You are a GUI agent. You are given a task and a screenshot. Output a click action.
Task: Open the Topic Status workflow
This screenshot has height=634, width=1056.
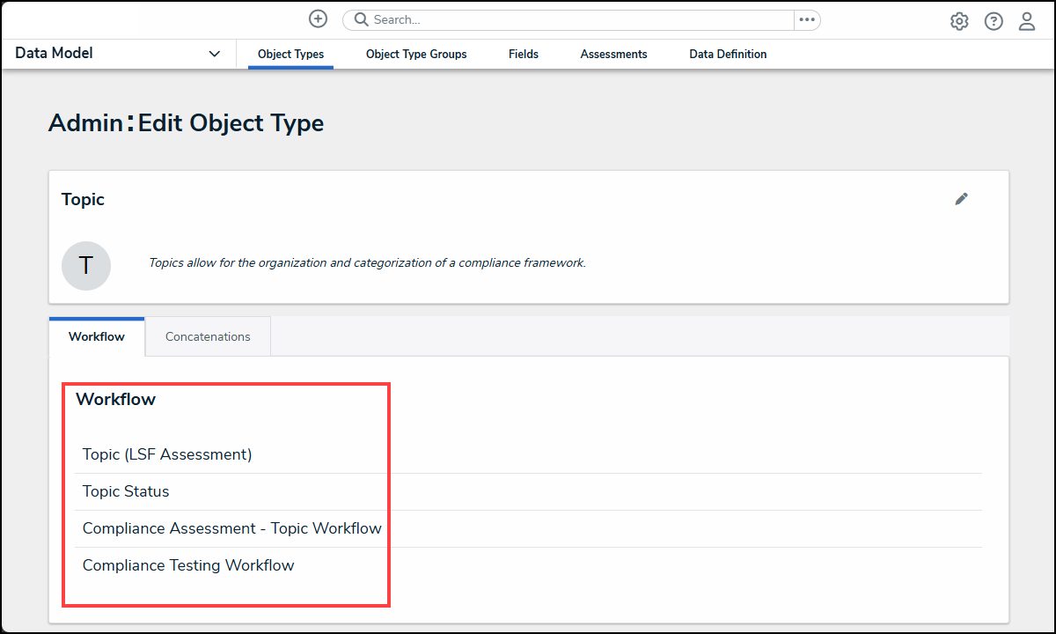(126, 491)
